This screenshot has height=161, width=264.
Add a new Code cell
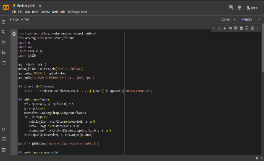tap(14, 20)
